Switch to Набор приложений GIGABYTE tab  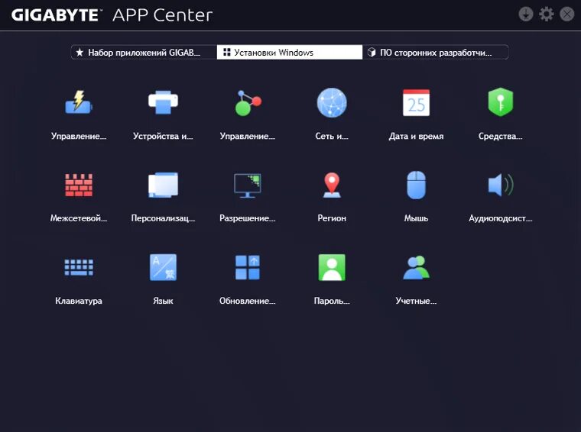point(144,52)
